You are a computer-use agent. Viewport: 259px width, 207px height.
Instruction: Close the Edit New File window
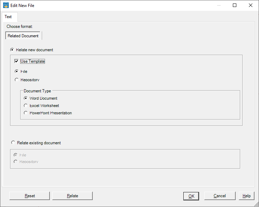point(251,5)
